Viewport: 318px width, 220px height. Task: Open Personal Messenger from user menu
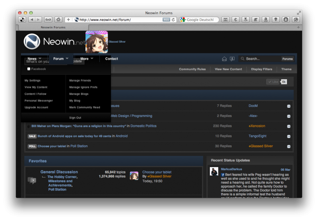pyautogui.click(x=39, y=101)
